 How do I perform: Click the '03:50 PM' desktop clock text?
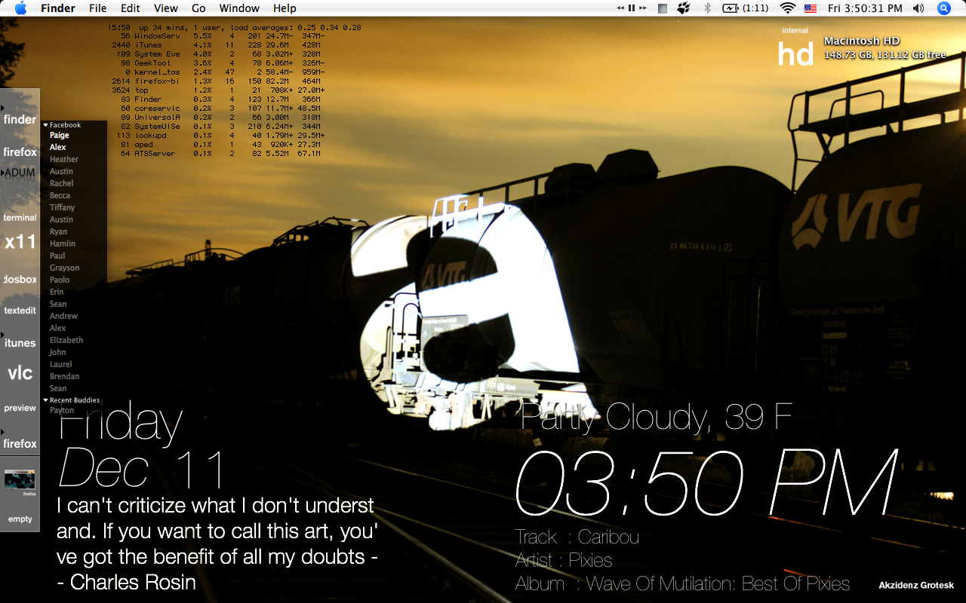(706, 482)
